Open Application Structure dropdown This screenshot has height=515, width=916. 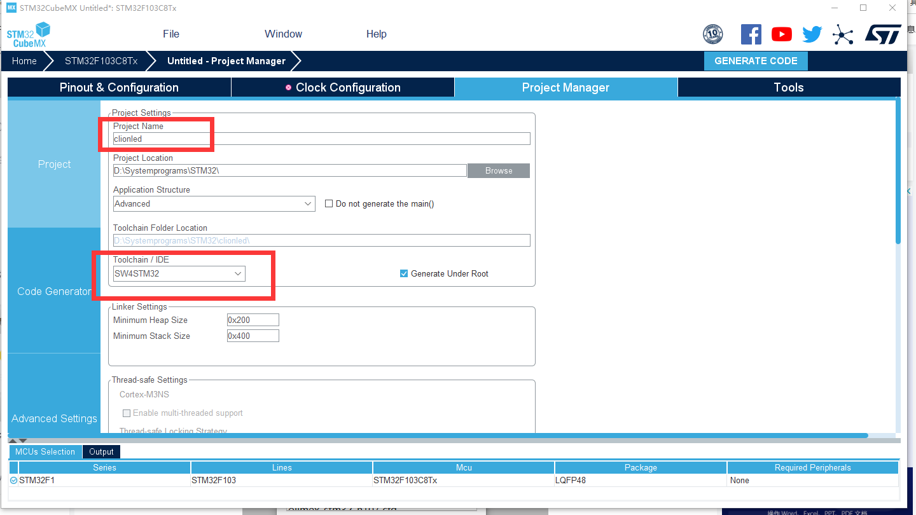click(x=214, y=204)
